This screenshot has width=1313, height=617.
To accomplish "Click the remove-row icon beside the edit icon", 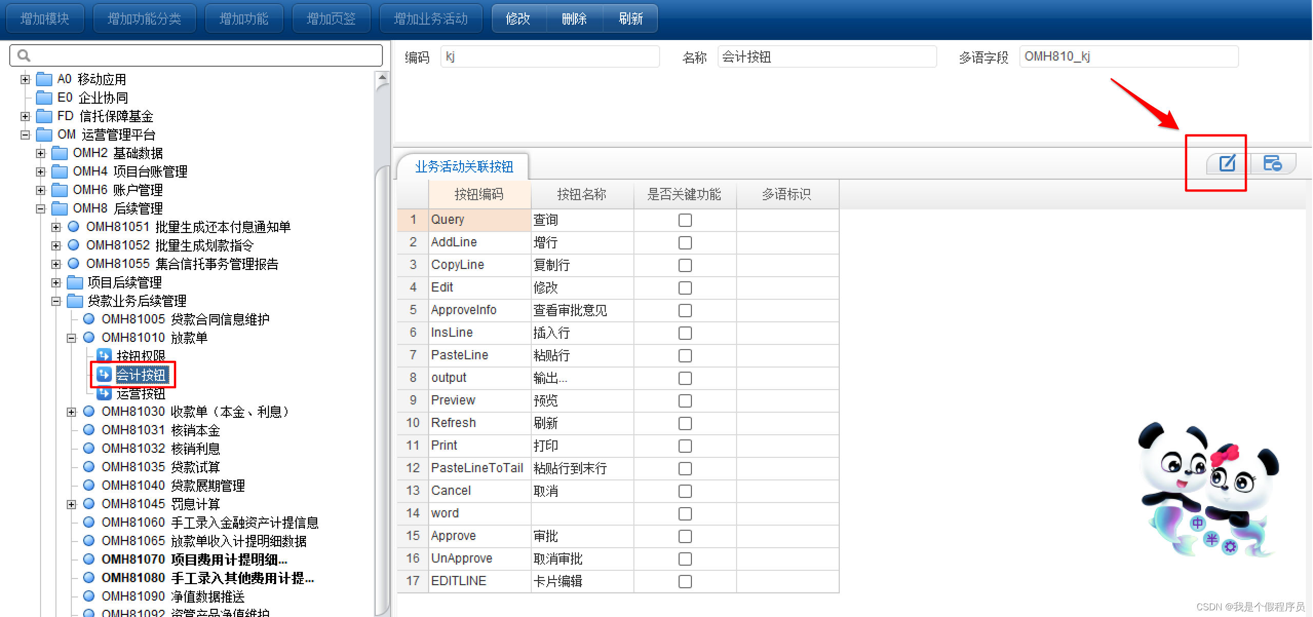I will coord(1272,164).
